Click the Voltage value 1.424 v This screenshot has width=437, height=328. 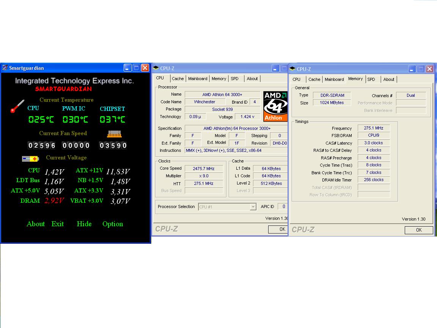click(247, 117)
